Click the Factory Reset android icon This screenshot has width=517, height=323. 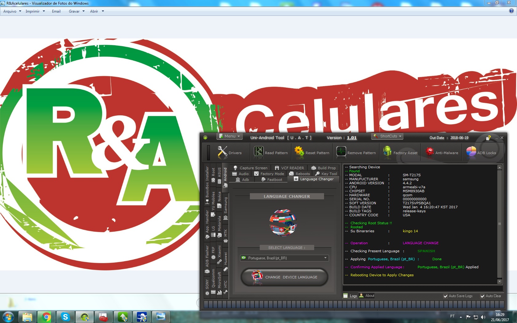coord(387,151)
